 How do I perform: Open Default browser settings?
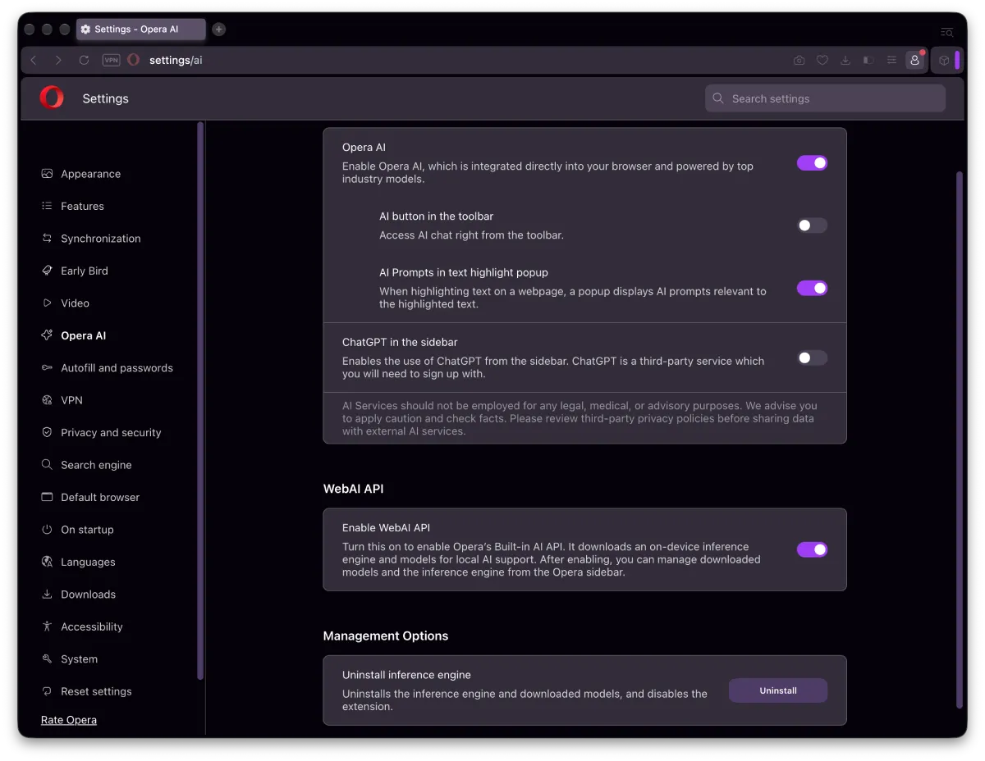[x=100, y=497]
